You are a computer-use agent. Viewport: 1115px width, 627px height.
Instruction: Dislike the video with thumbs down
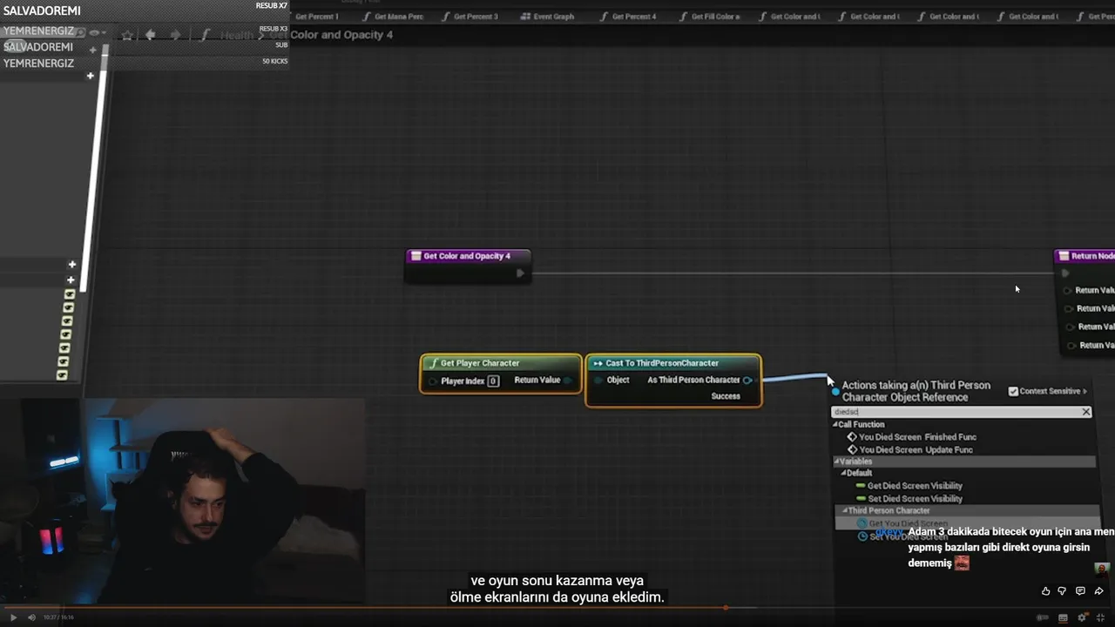[1062, 591]
